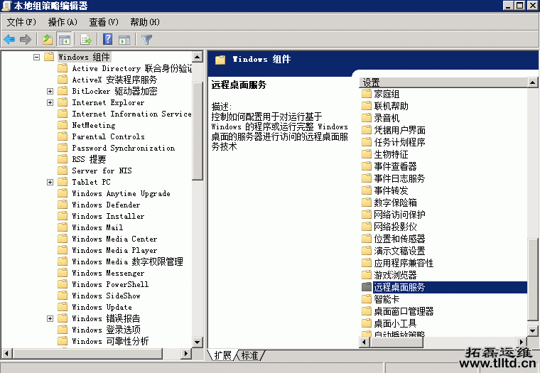Image resolution: width=540 pixels, height=373 pixels.
Task: Click the Back arrow toolbar icon
Action: [9, 40]
